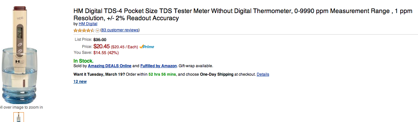Click the struck-through $35.00 list price
Image resolution: width=418 pixels, height=122 pixels.
(x=100, y=39)
